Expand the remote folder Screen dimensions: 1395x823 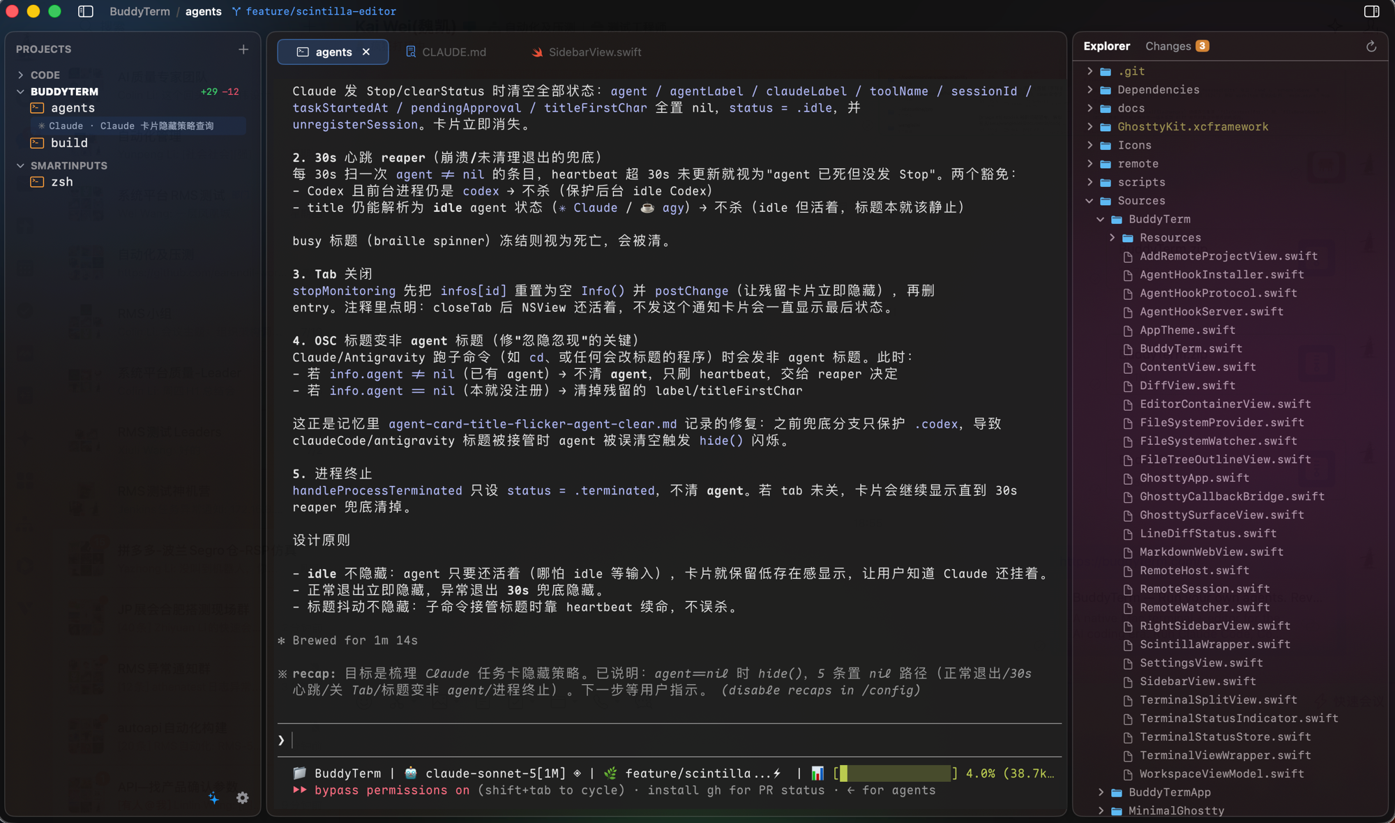coord(1089,164)
